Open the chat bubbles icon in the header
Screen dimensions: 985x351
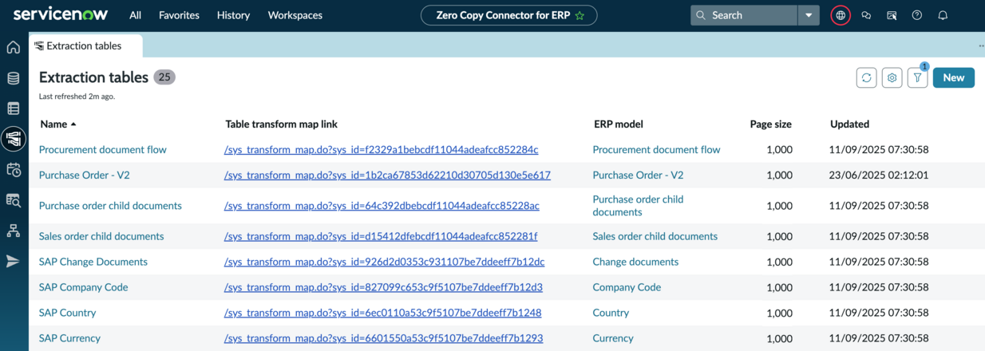click(866, 15)
